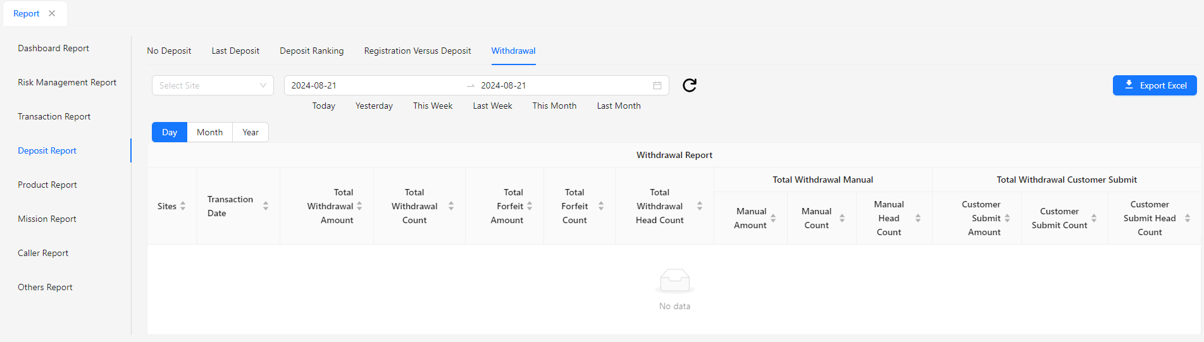Image resolution: width=1204 pixels, height=342 pixels.
Task: Sort by Manual Head Count column
Action: coord(918,218)
